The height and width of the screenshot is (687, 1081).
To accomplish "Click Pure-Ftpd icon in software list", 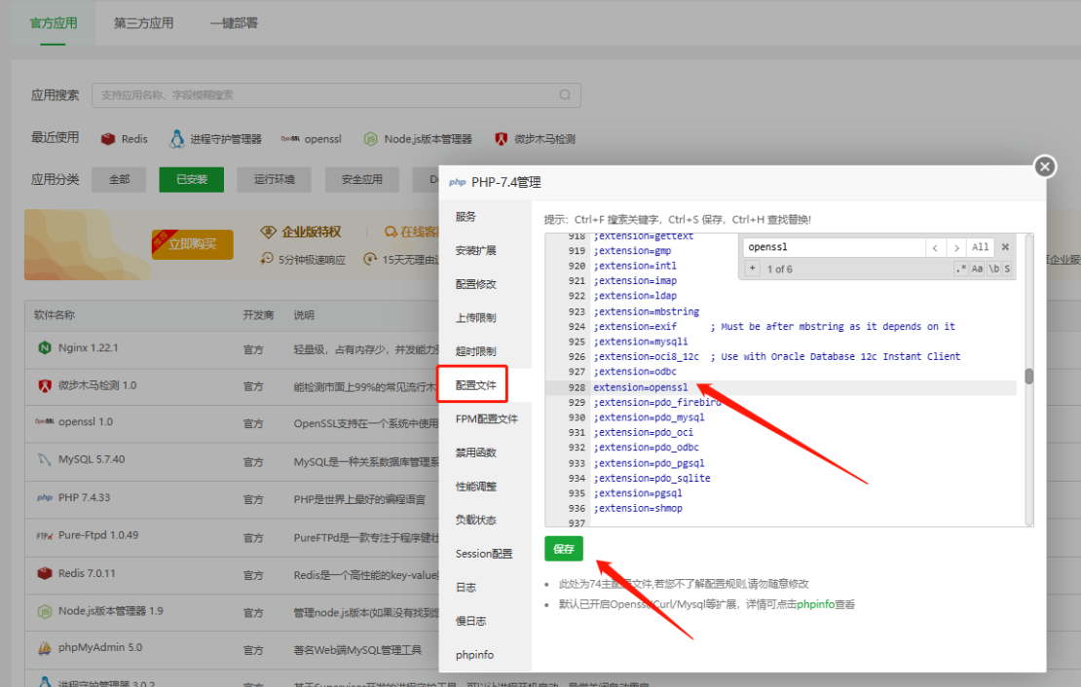I will (x=45, y=535).
